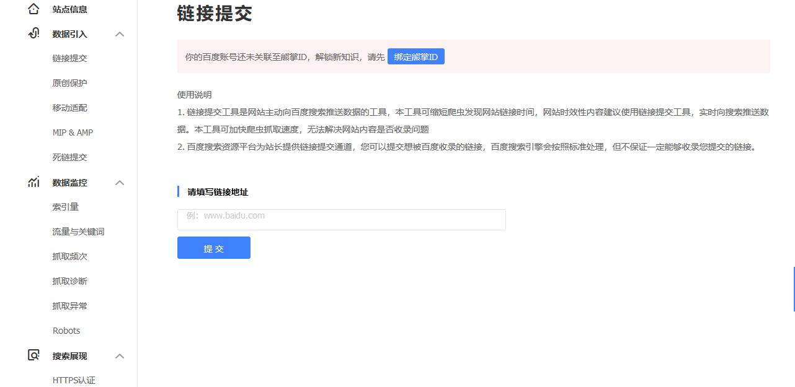This screenshot has width=795, height=387.
Task: Open the 原创保护 menu item
Action: click(69, 83)
